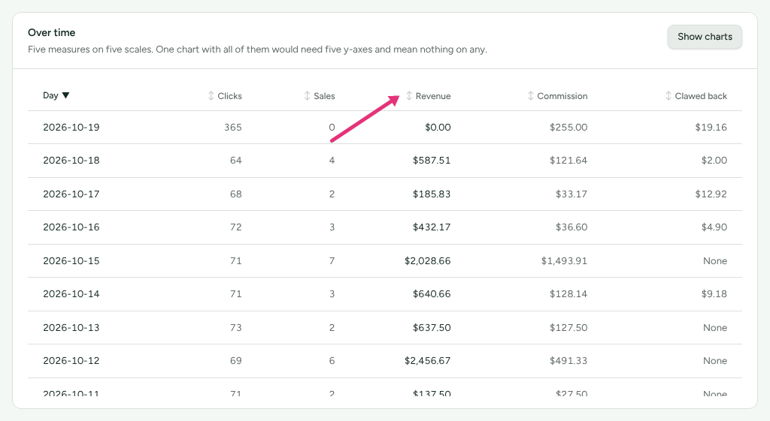
Task: Click the $587.51 revenue value
Action: [x=432, y=161]
